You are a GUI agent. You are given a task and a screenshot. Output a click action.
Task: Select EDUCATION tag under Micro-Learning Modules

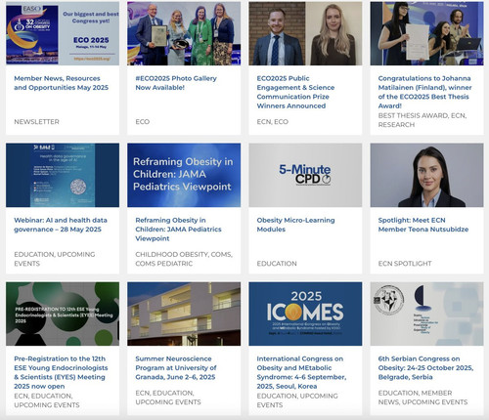coord(277,264)
